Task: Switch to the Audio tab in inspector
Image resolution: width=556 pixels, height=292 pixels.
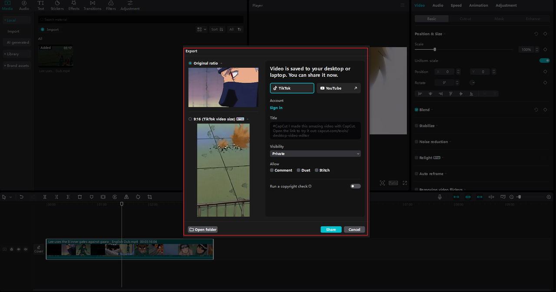Action: 438,5
